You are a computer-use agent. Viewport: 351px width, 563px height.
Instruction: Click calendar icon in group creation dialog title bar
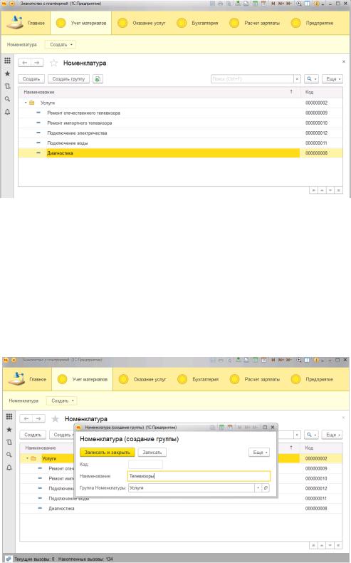(x=230, y=428)
